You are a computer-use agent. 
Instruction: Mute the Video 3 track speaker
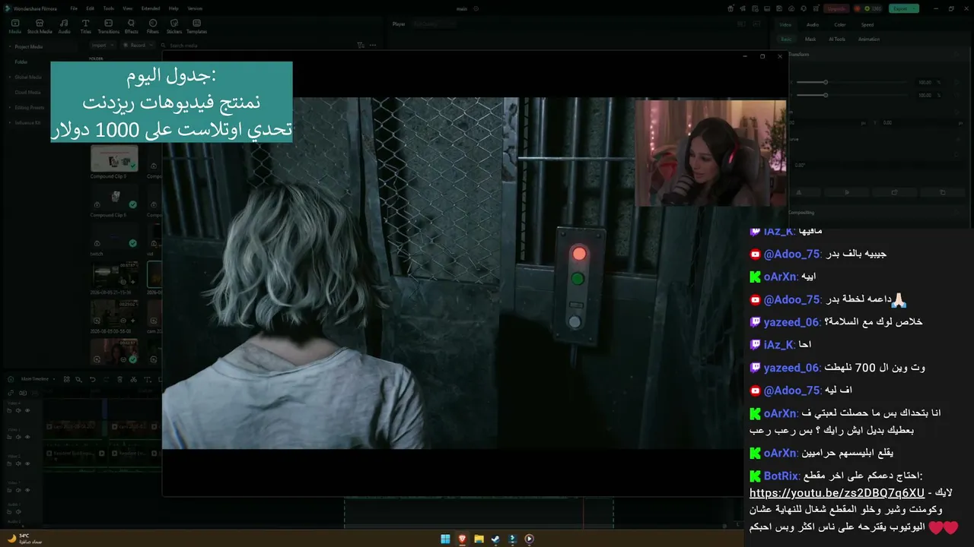pyautogui.click(x=18, y=436)
